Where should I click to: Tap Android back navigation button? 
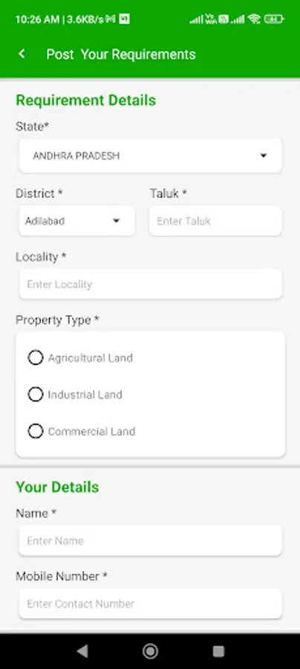click(x=82, y=650)
